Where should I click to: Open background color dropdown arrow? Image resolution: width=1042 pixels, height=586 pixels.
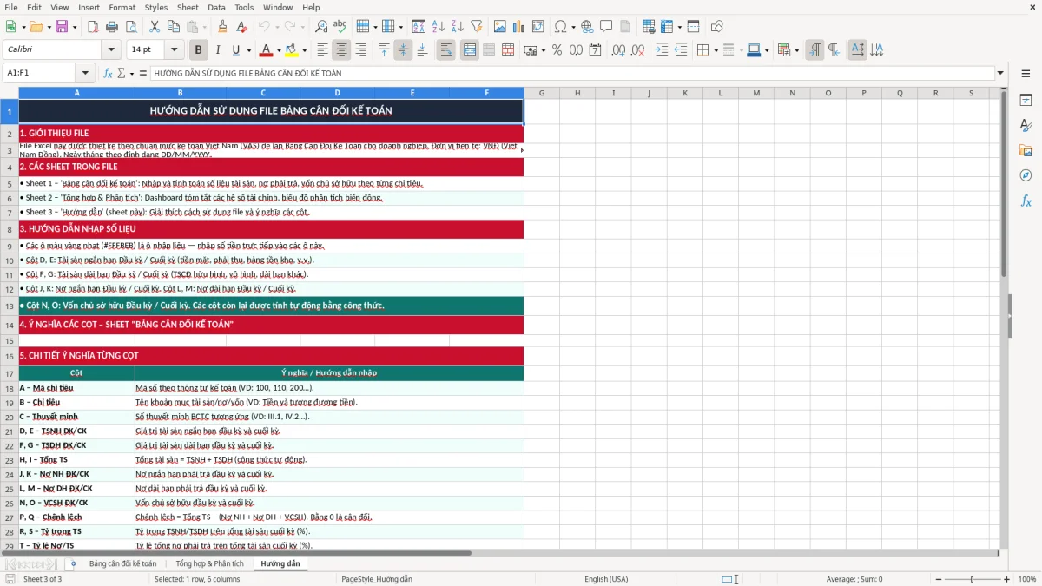(x=303, y=50)
